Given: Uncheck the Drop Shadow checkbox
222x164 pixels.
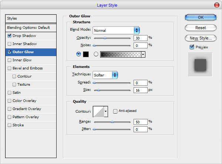Looking at the screenshot, I should 9,35.
